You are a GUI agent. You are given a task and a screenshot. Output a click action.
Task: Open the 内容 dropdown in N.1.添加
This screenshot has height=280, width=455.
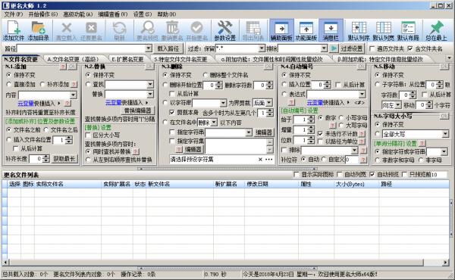(x=74, y=95)
